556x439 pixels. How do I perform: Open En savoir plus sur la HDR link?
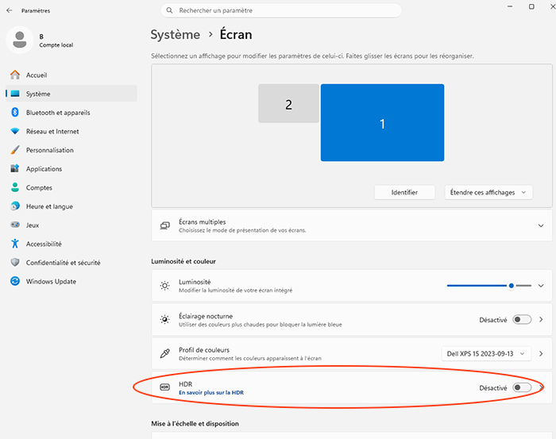pyautogui.click(x=211, y=393)
